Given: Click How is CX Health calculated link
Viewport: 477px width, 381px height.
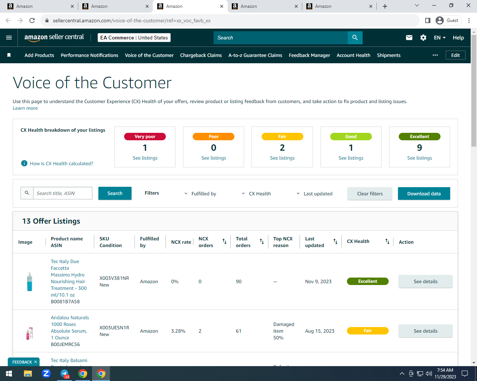Looking at the screenshot, I should click(x=61, y=163).
